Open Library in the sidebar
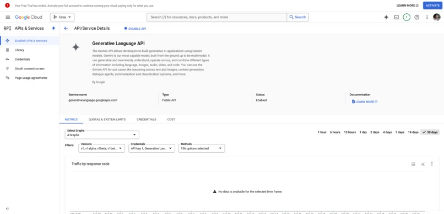Screen dimensions: 444x214 pos(29,50)
